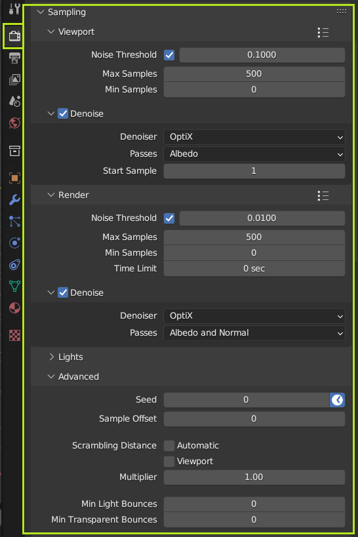Open the Object Constraints tab
The image size is (358, 537).
click(x=14, y=264)
